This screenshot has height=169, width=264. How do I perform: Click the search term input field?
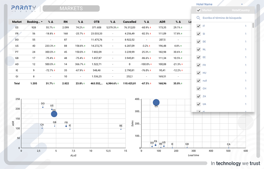[222, 18]
